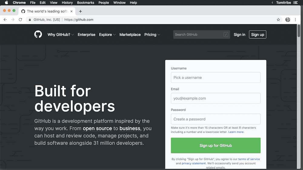303x170 pixels.
Task: Open the Help menu
Action: click(x=133, y=2)
